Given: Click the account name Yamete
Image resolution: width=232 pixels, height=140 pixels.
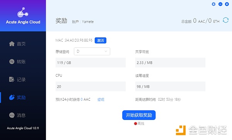Looking at the screenshot, I should (x=88, y=22).
